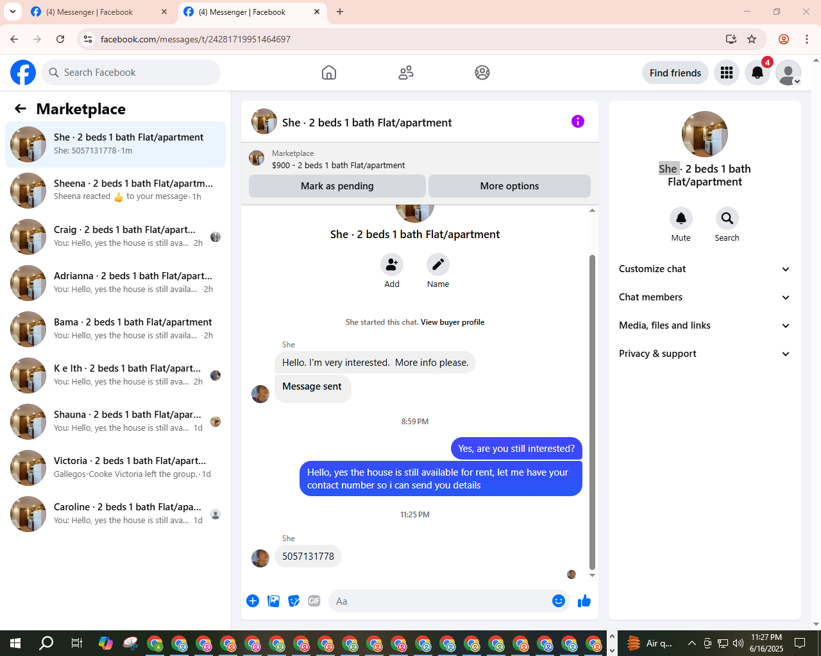
Task: Open Windows taskbar search icon
Action: coord(46,643)
